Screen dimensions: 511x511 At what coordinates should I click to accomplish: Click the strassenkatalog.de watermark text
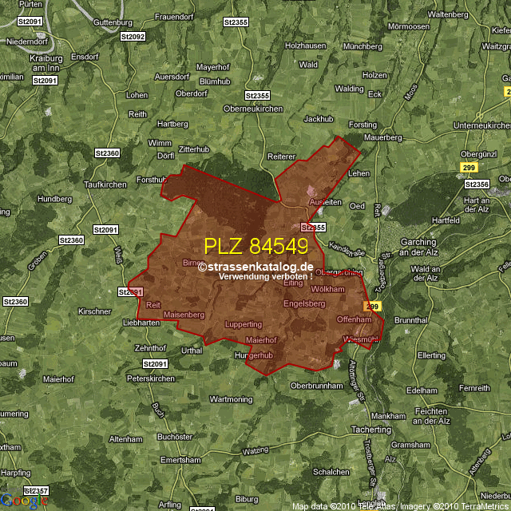coord(255,267)
